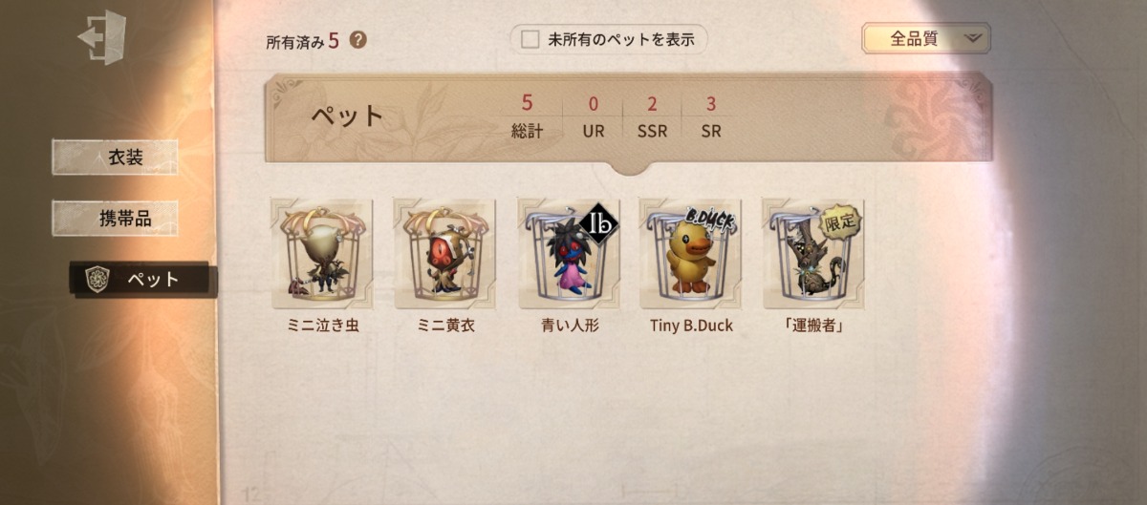
Task: Filter by the UR count
Action: click(594, 117)
